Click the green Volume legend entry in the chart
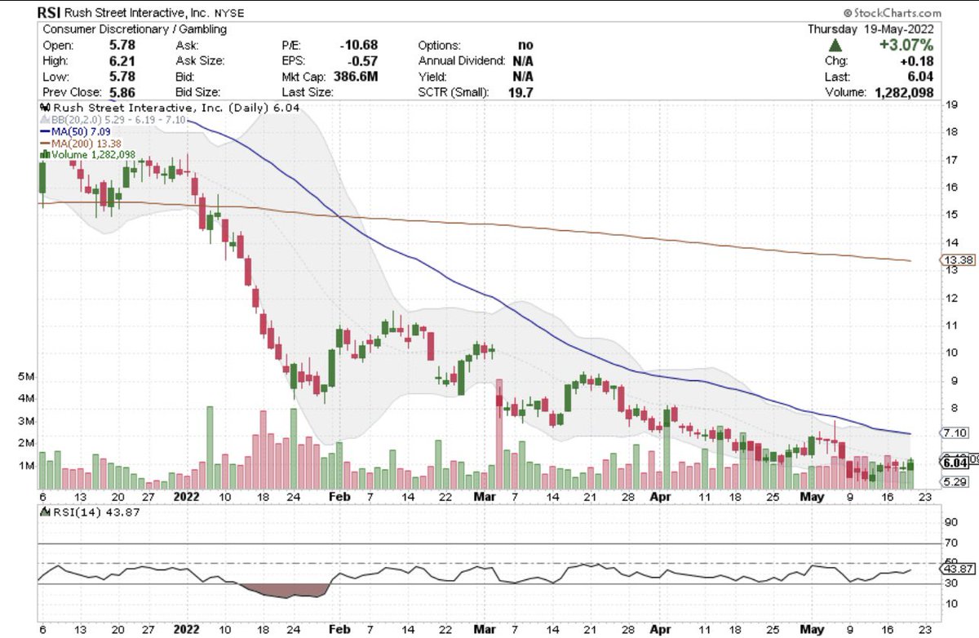Viewport: 979px width, 638px height. (x=88, y=153)
